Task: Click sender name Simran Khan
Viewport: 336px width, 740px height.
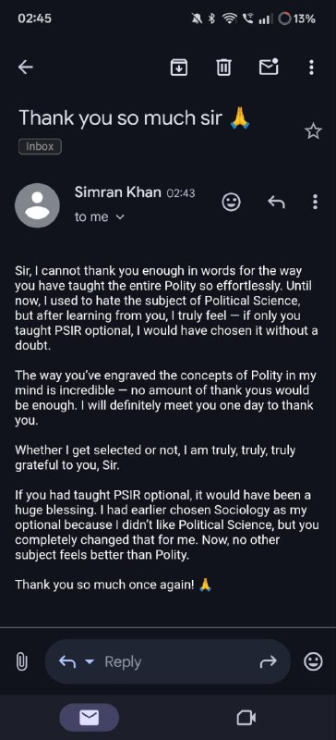Action: 117,192
